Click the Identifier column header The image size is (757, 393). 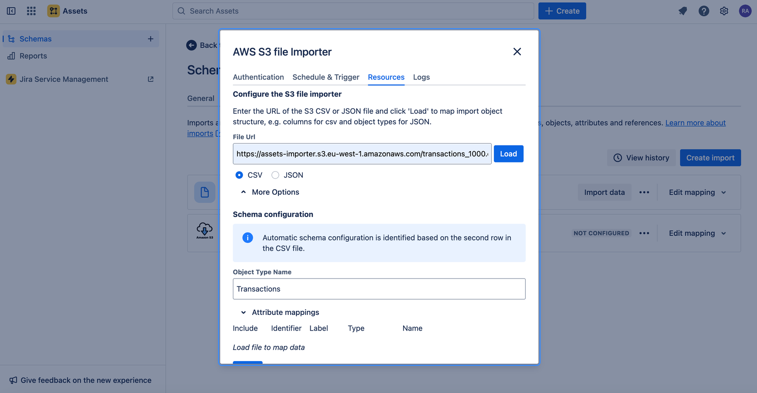pos(286,328)
